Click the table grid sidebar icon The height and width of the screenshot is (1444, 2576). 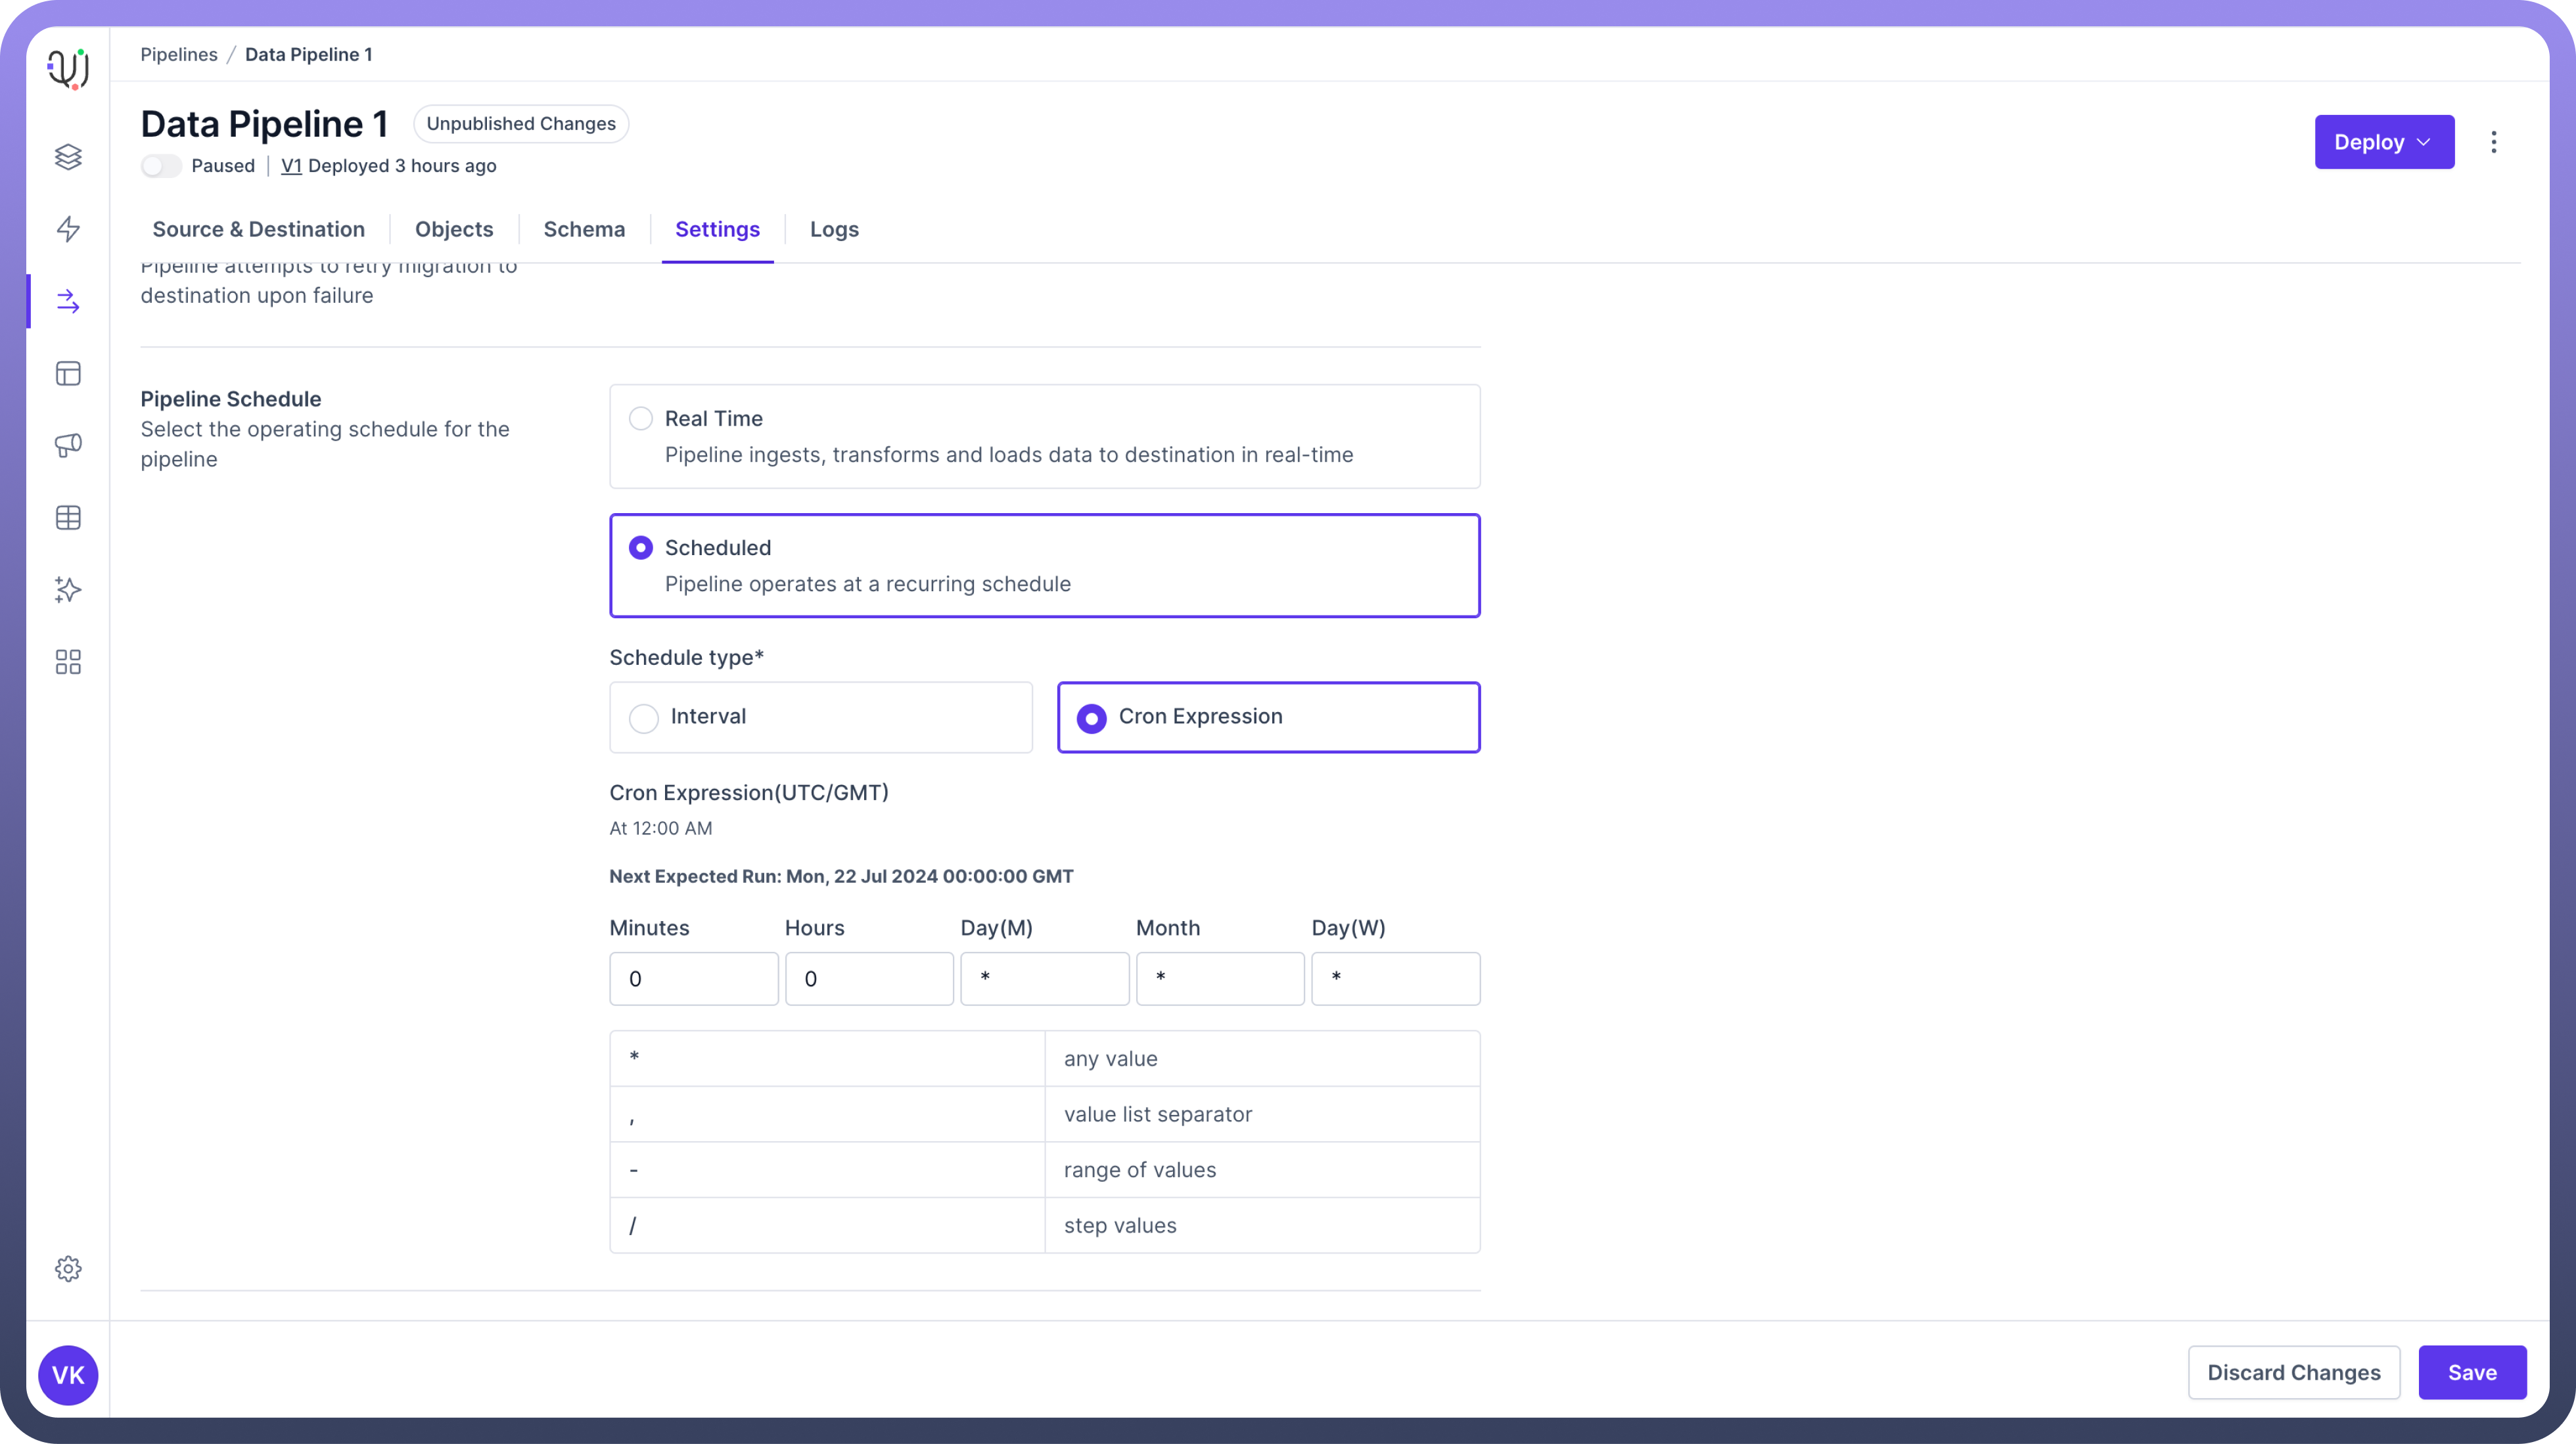[68, 517]
